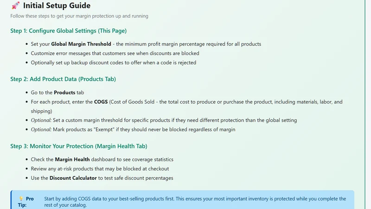Click the bold Discount Calculator text
The image size is (371, 209).
pos(73,178)
